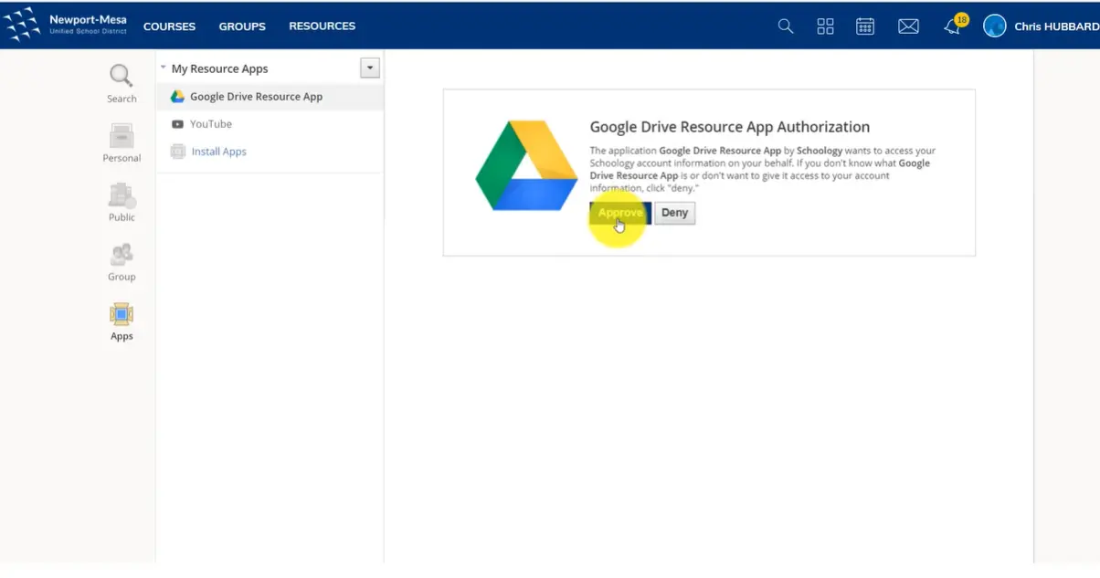Open the app grid icon in header

click(x=825, y=26)
